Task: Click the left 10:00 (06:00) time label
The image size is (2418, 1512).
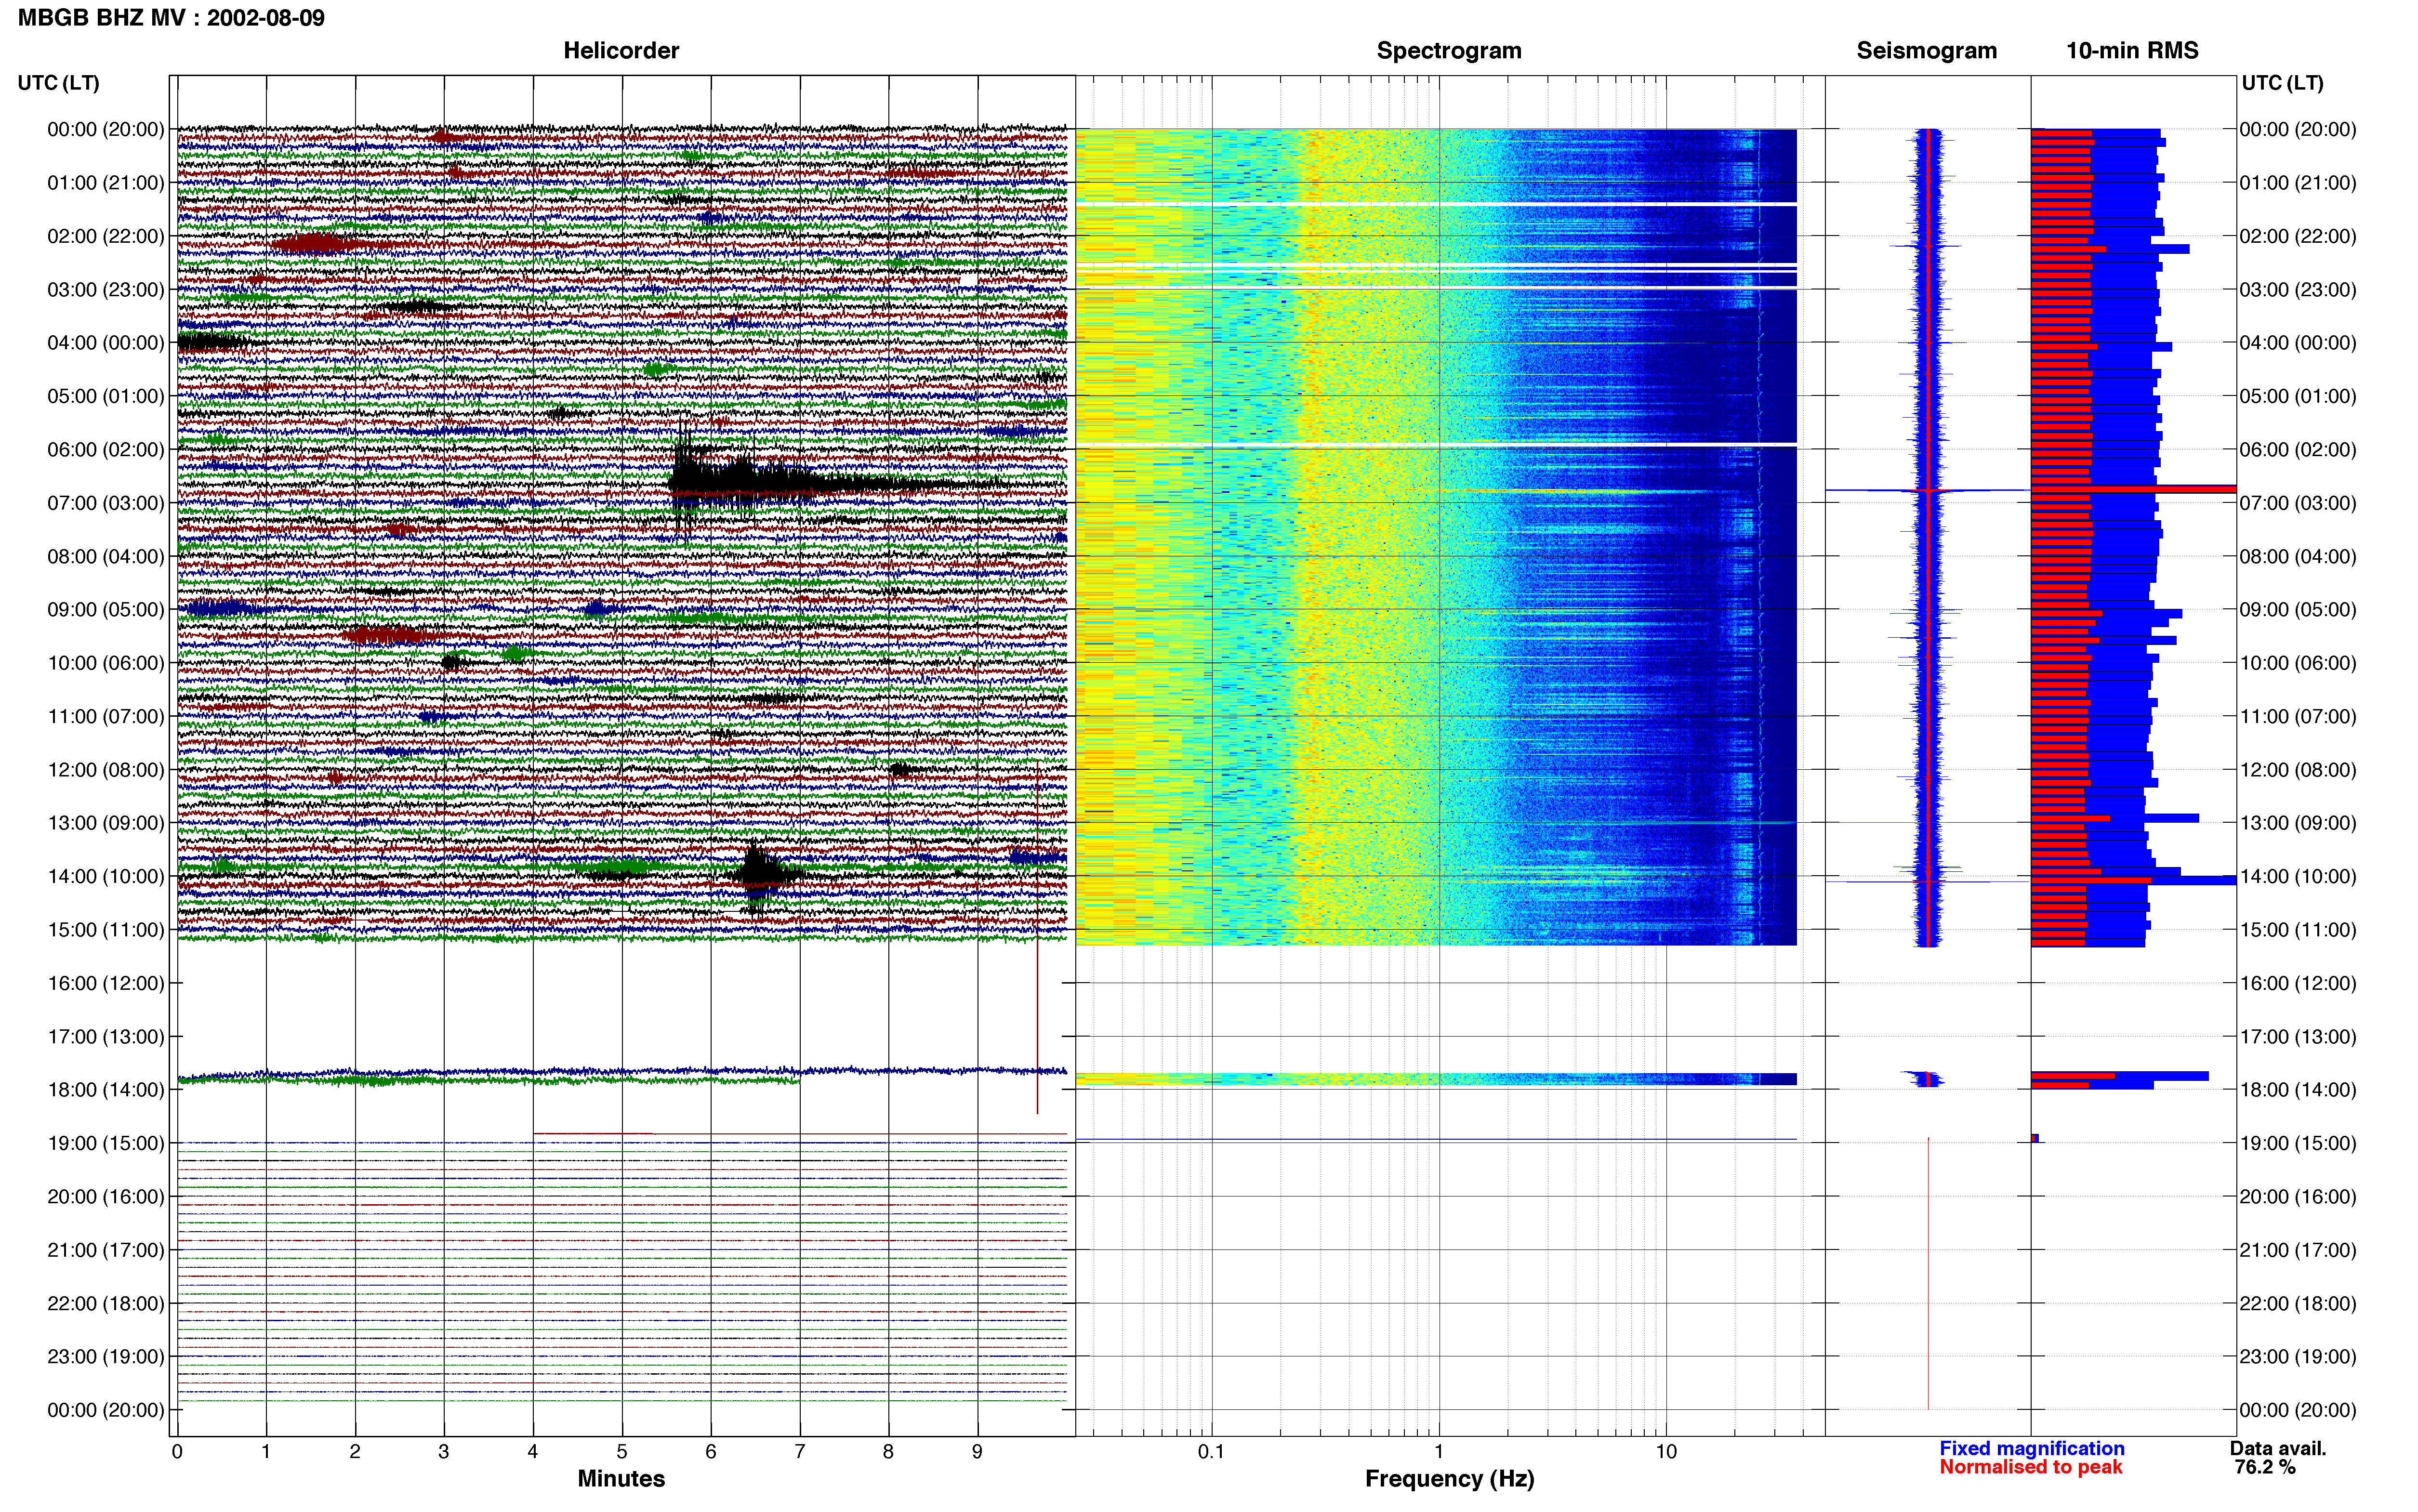Action: [106, 662]
